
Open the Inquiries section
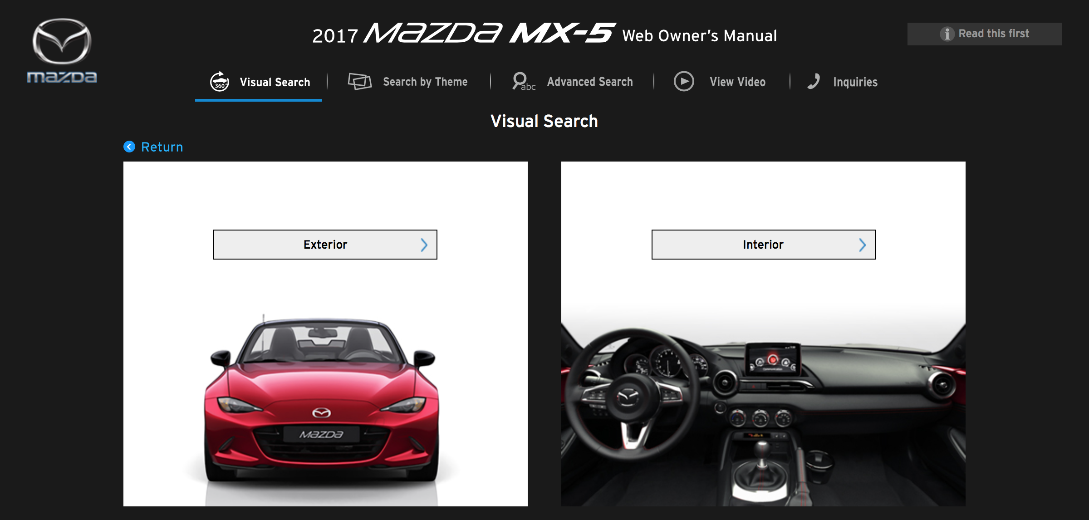coord(842,82)
